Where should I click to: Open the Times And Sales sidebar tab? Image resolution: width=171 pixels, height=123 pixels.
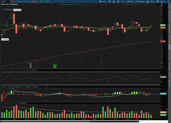pos(169,16)
